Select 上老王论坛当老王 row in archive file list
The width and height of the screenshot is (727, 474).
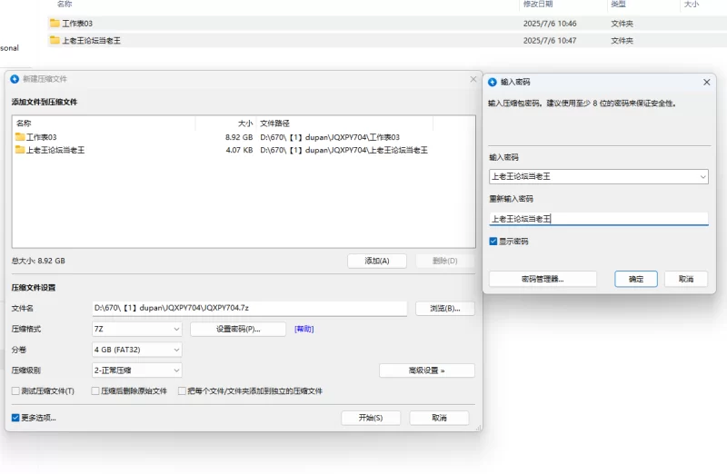pyautogui.click(x=244, y=150)
